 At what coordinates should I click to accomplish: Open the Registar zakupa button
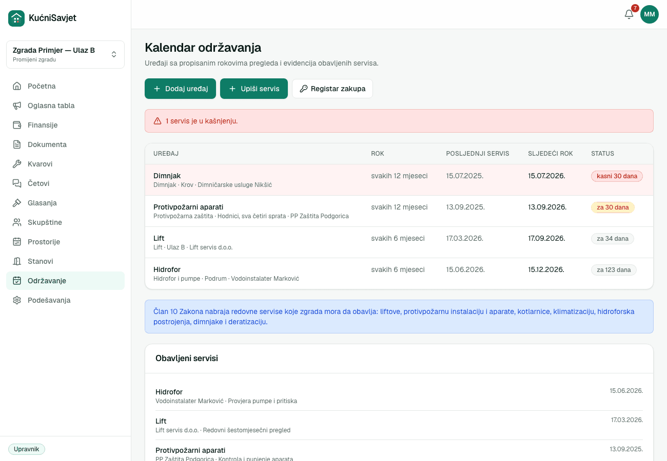pyautogui.click(x=332, y=89)
